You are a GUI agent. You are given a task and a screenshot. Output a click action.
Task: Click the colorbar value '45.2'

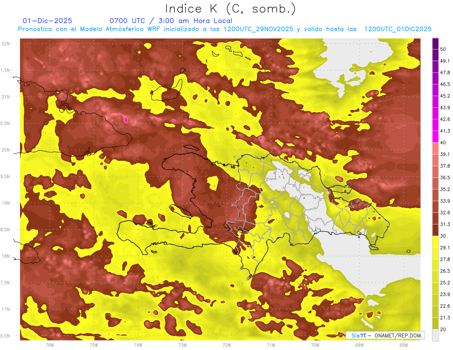click(445, 96)
